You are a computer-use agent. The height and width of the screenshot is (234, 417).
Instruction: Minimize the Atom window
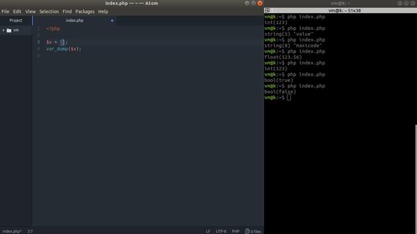coord(247,3)
